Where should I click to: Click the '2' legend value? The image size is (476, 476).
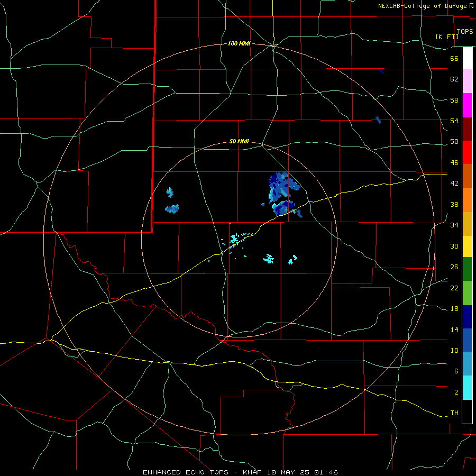456,392
